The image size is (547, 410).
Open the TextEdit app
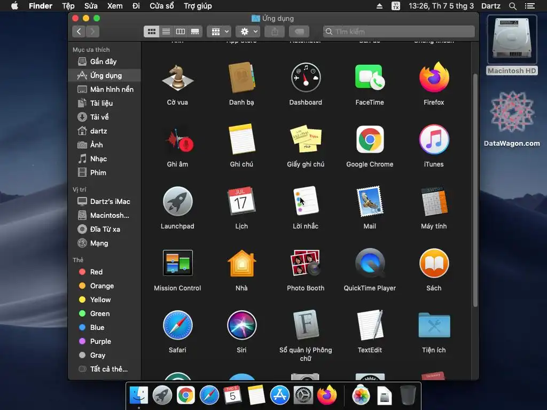click(370, 325)
